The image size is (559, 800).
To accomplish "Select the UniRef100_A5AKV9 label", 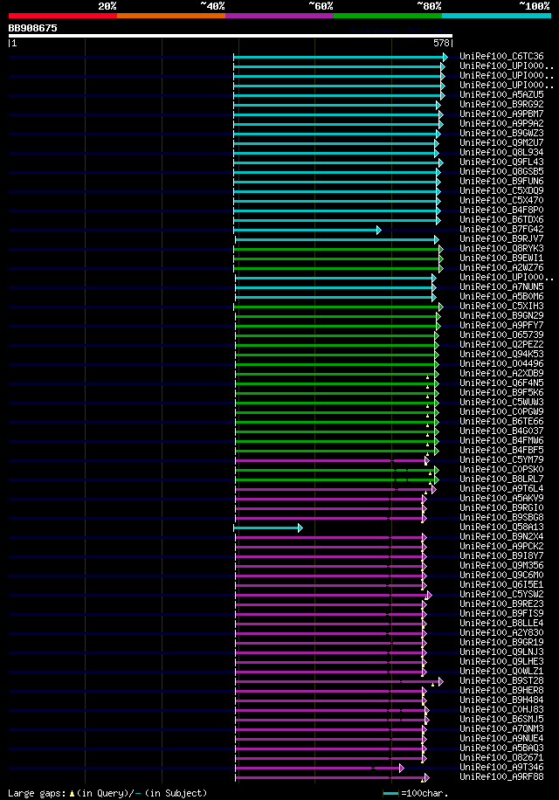I will pyautogui.click(x=501, y=498).
